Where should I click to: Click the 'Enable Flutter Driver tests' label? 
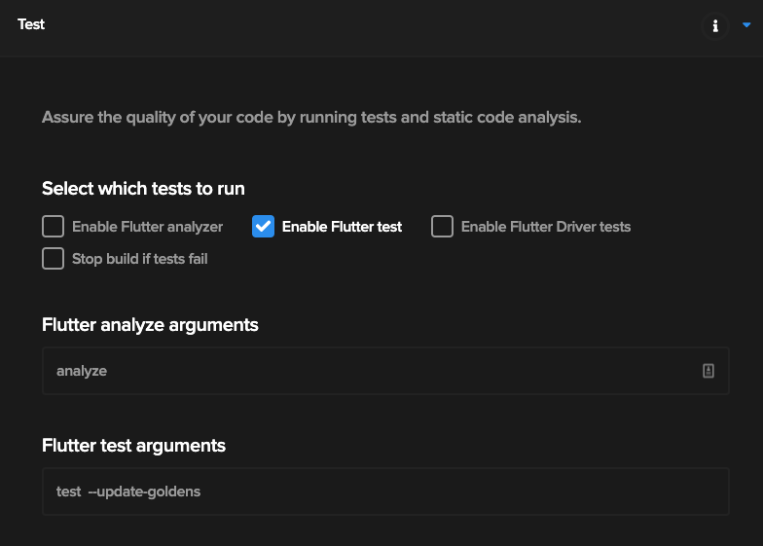click(545, 227)
